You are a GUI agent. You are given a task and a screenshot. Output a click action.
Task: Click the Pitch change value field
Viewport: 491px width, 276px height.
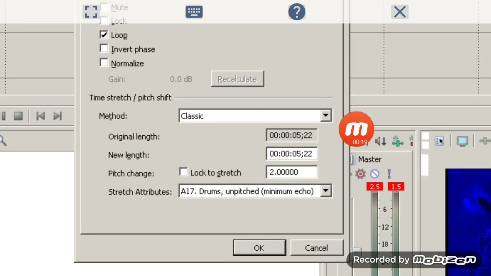pos(292,172)
